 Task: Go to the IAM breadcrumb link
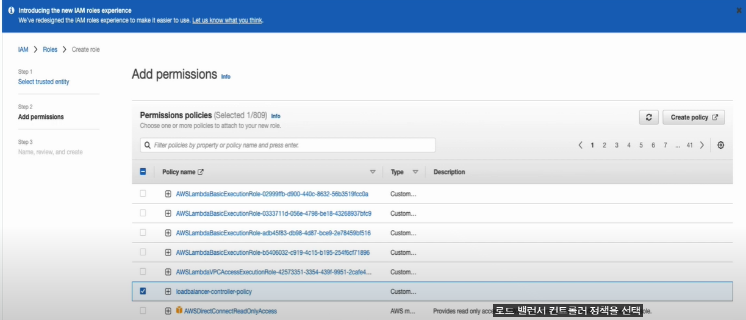23,49
